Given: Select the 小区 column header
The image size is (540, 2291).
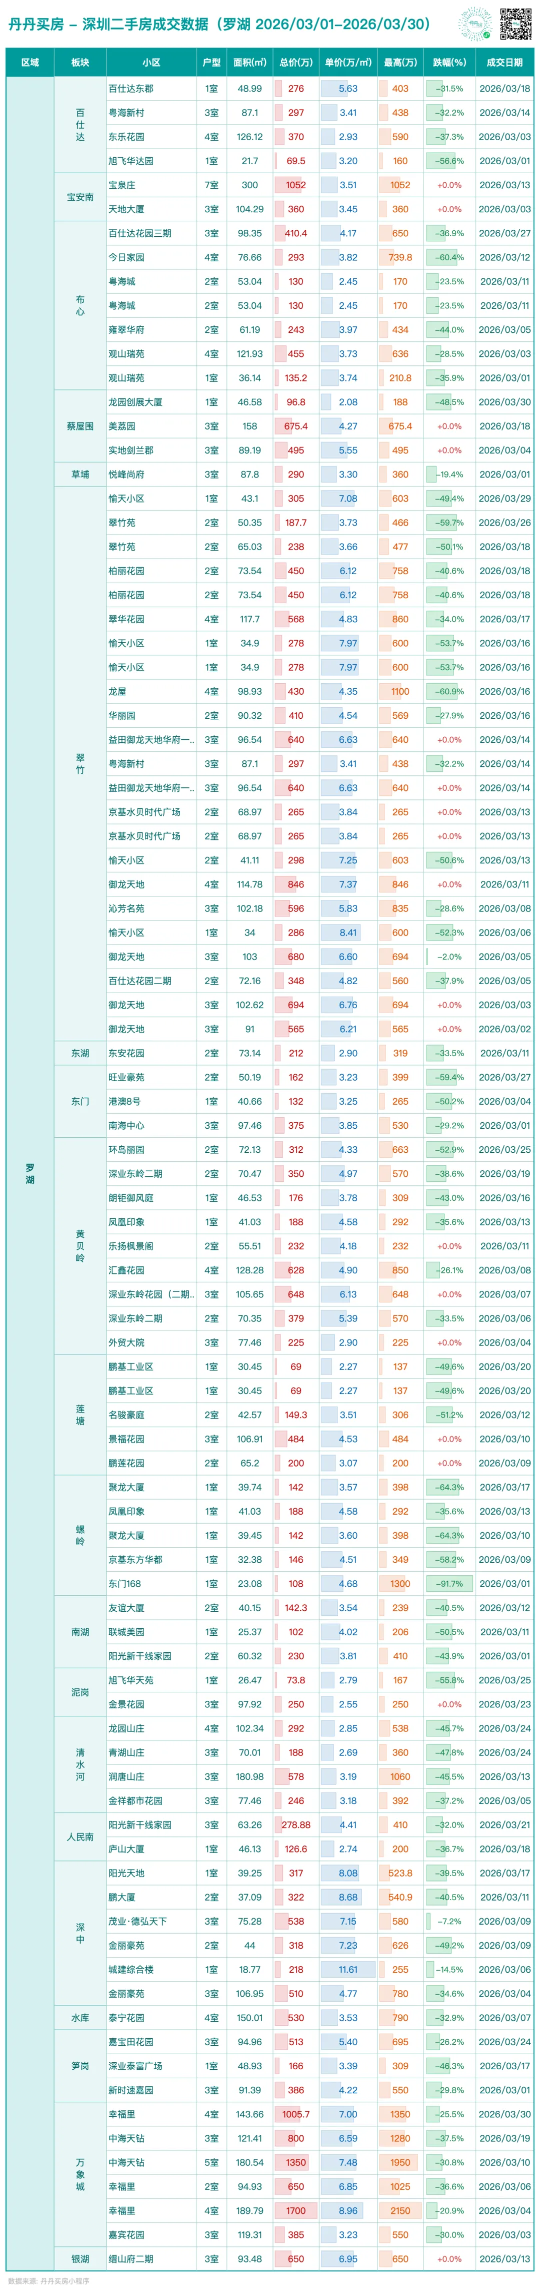Looking at the screenshot, I should click(x=151, y=62).
